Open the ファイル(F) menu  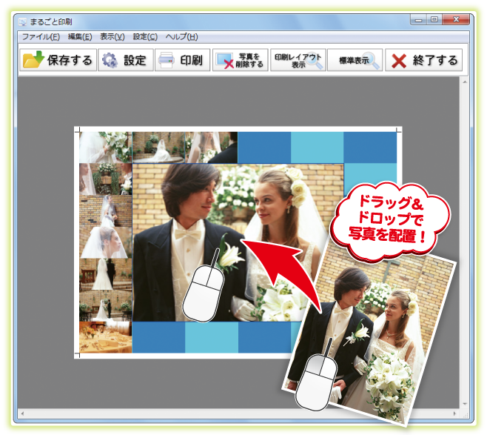coord(40,36)
